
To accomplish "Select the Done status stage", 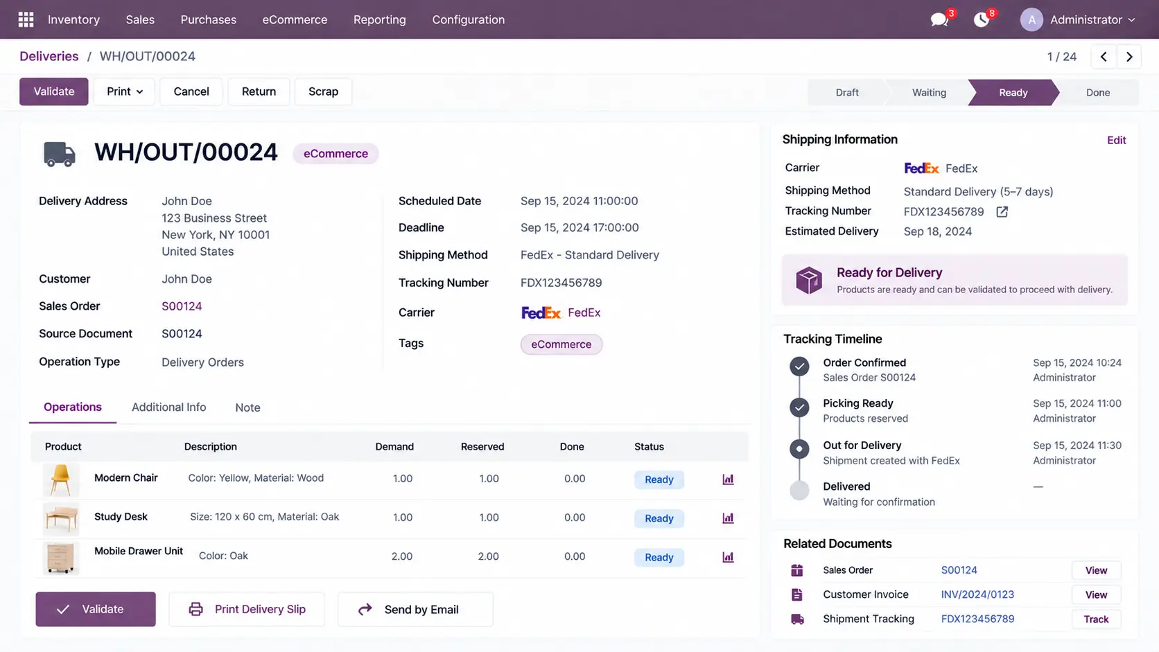I will [x=1098, y=93].
